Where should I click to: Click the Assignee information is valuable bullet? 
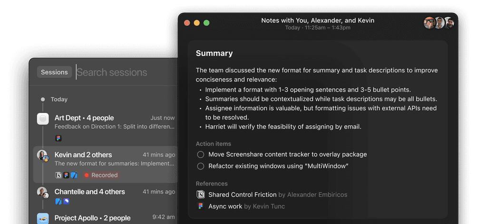coord(321,113)
